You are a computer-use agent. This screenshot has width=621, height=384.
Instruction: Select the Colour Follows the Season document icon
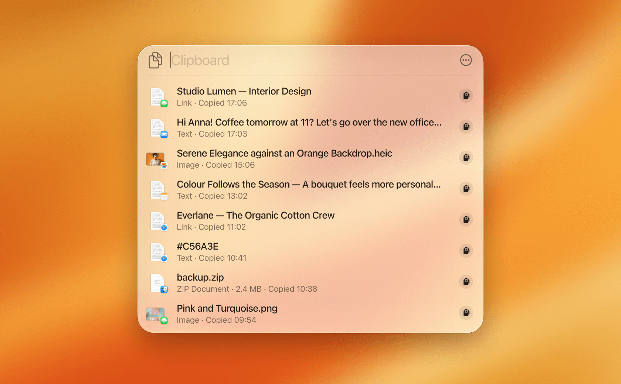(x=159, y=190)
